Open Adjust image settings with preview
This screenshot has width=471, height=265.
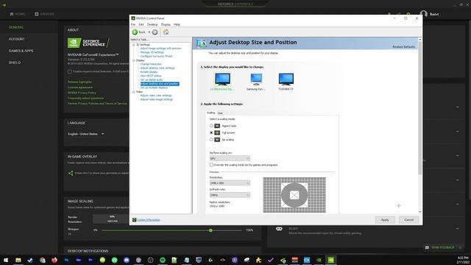click(160, 49)
